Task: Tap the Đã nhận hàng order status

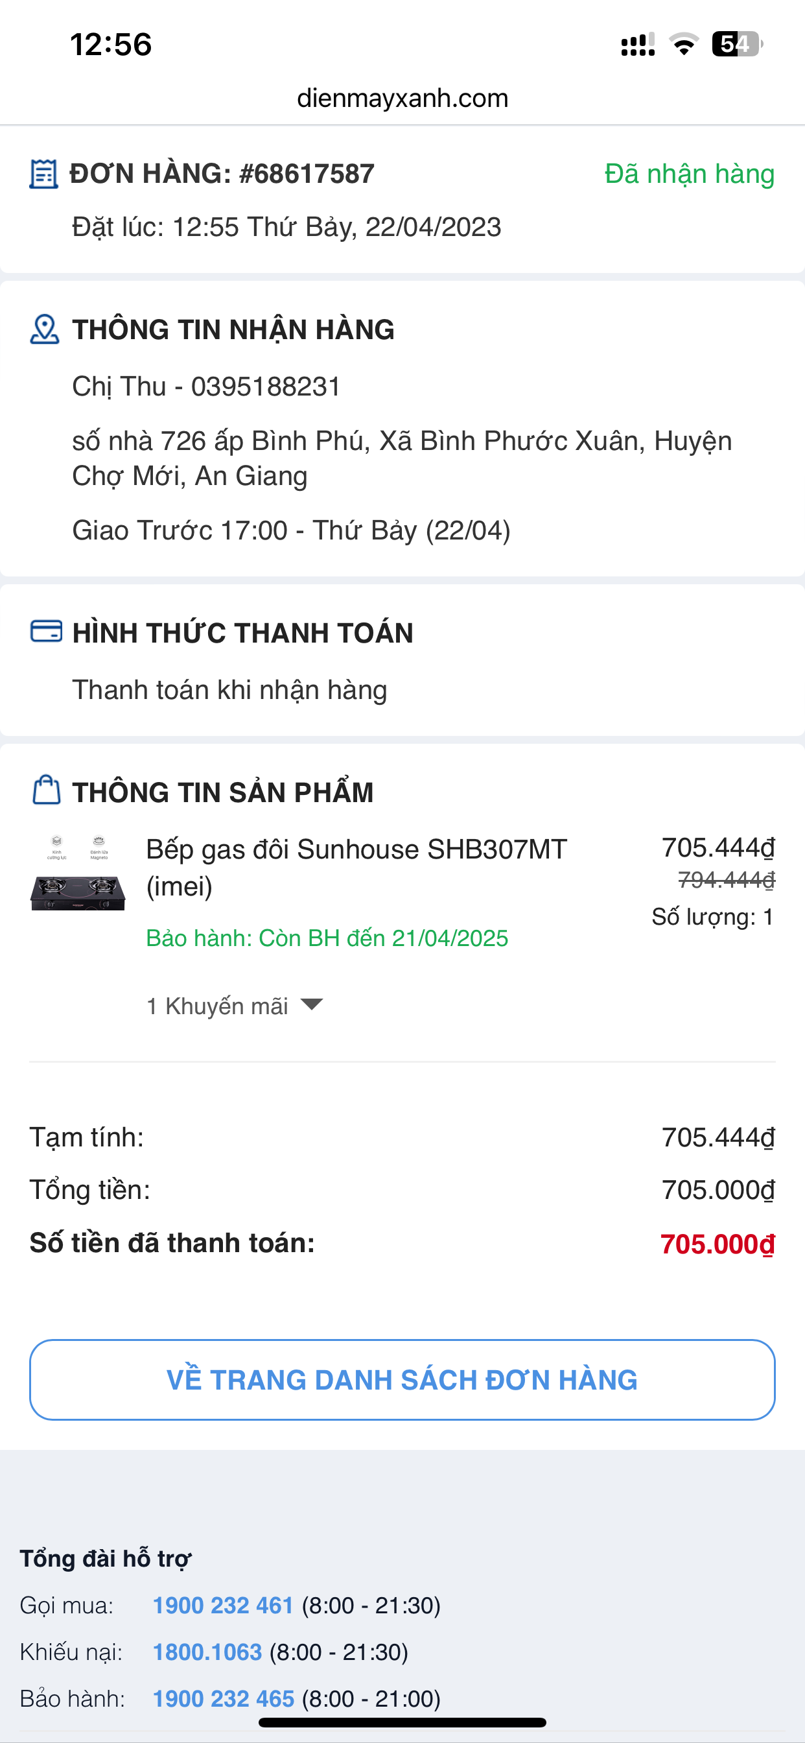Action: 688,174
